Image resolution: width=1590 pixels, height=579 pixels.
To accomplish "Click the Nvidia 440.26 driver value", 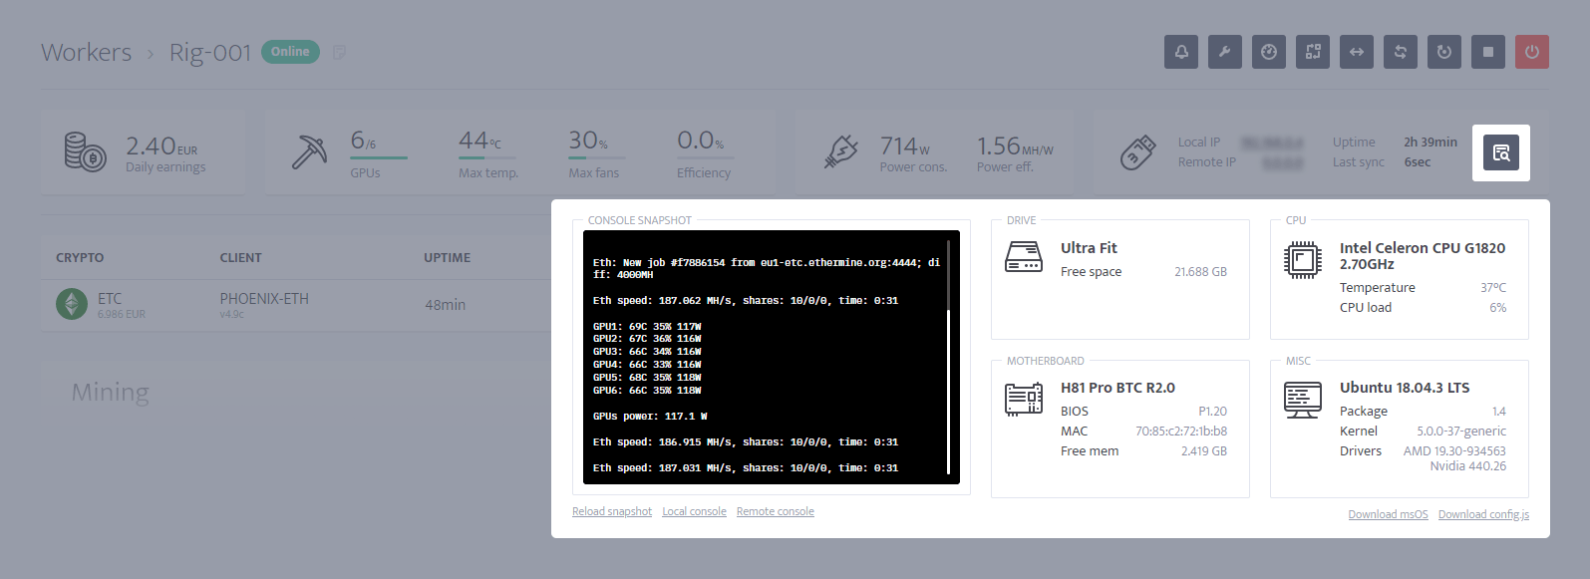I will click(1468, 466).
